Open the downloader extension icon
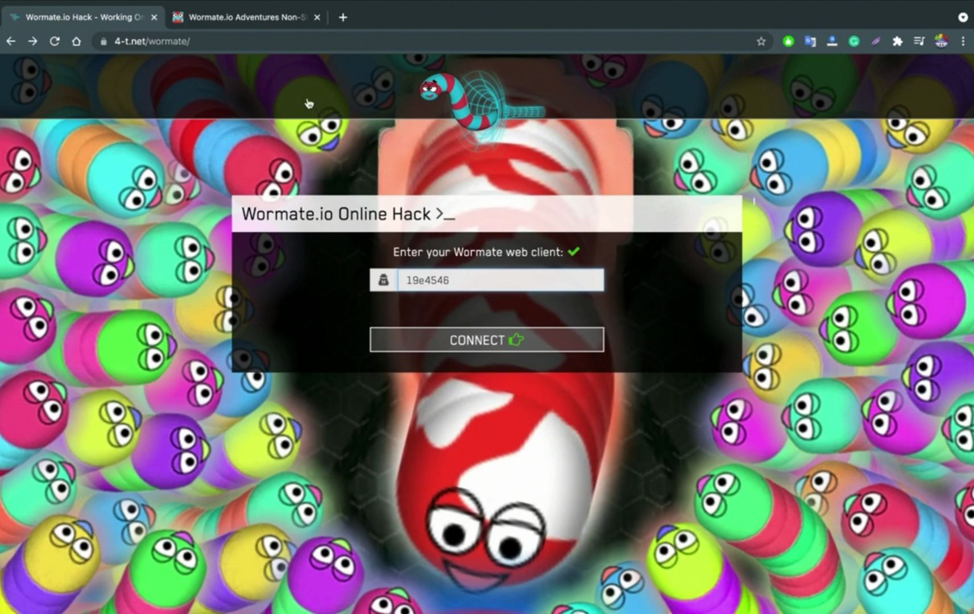 832,41
